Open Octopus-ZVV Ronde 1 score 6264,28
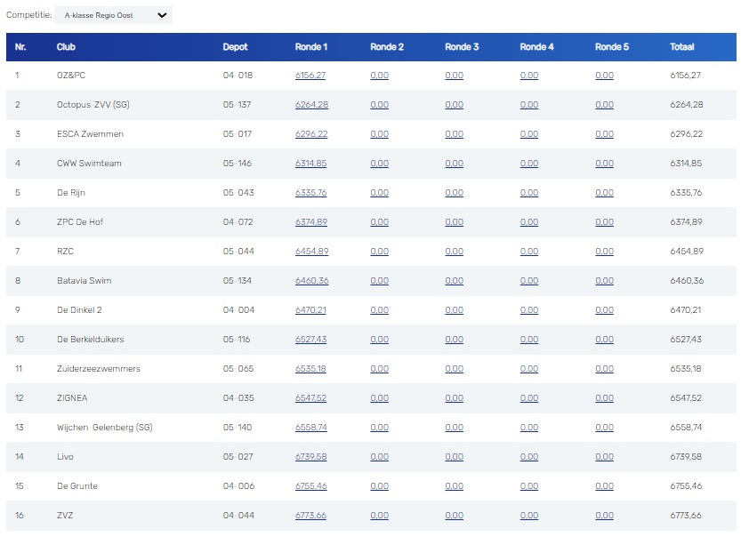Viewport: 741px width, 537px height. click(311, 105)
